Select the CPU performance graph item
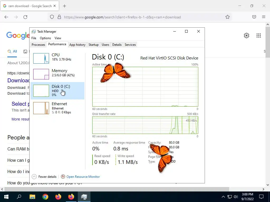The width and height of the screenshot is (270, 202). coord(57,58)
